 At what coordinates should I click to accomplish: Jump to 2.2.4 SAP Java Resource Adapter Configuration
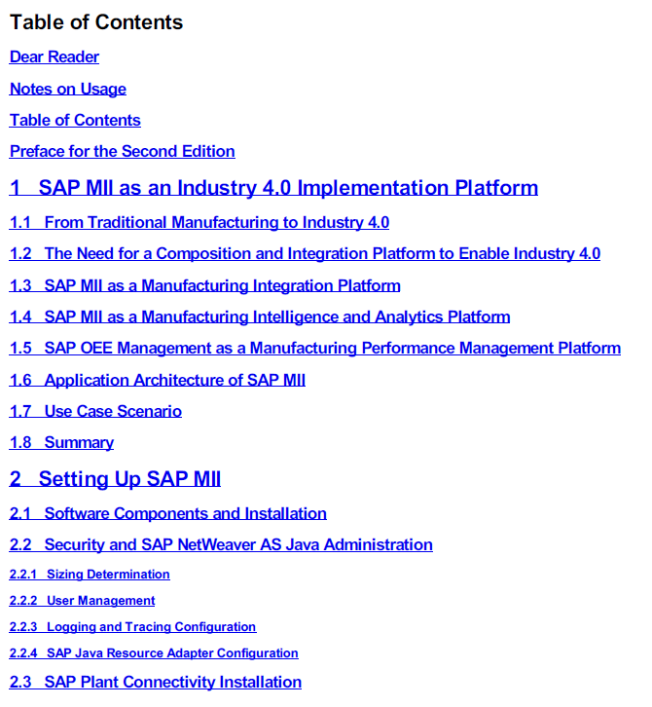[x=154, y=652]
